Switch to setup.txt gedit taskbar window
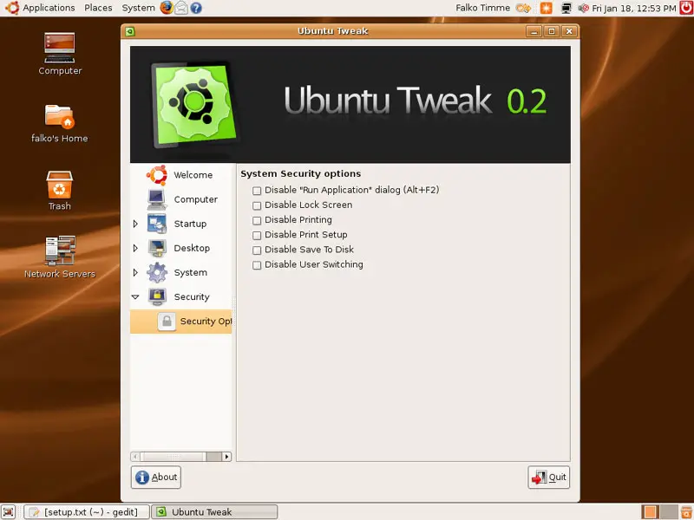 point(87,512)
